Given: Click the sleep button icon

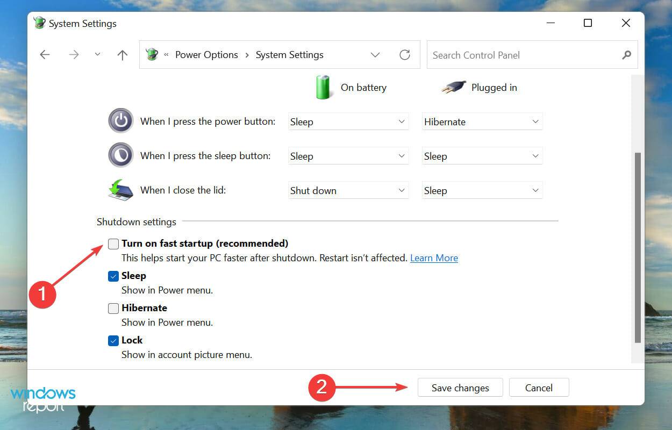Looking at the screenshot, I should [120, 155].
